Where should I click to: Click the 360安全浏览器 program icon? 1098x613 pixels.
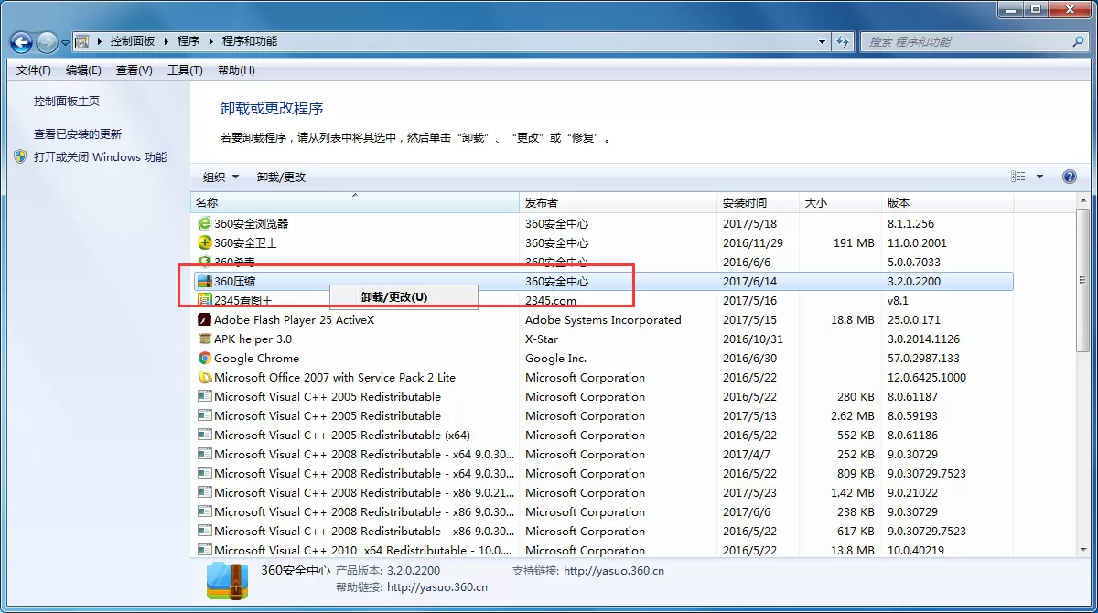[205, 224]
